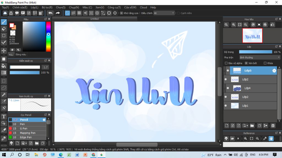
Task: Click the hue spectrum strip
Action: tap(48, 36)
